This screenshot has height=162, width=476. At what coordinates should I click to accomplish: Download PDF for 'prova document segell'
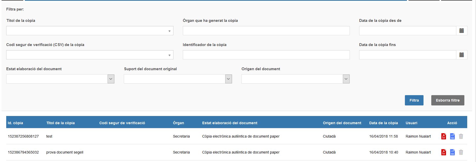443,152
